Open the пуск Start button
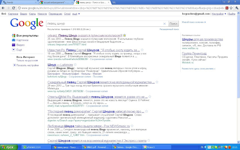The height and width of the screenshot is (150, 240). pyautogui.click(x=9, y=147)
